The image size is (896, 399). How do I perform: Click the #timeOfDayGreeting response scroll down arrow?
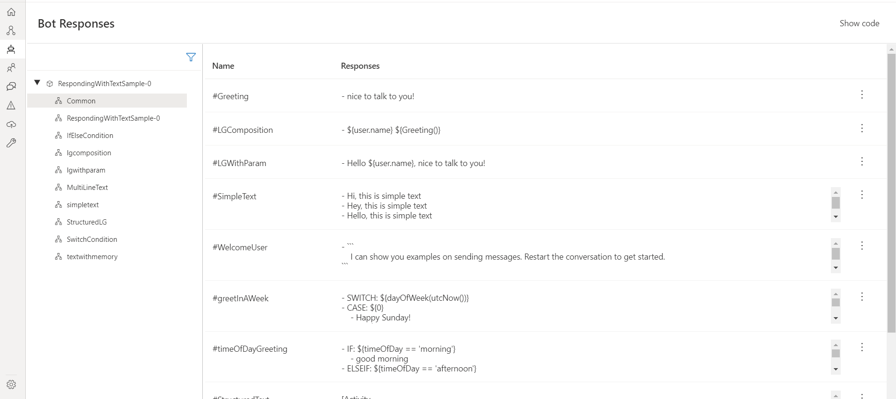(836, 370)
